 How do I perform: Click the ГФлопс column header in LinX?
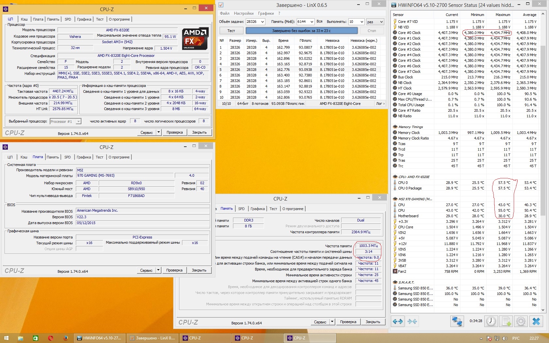[x=305, y=41]
